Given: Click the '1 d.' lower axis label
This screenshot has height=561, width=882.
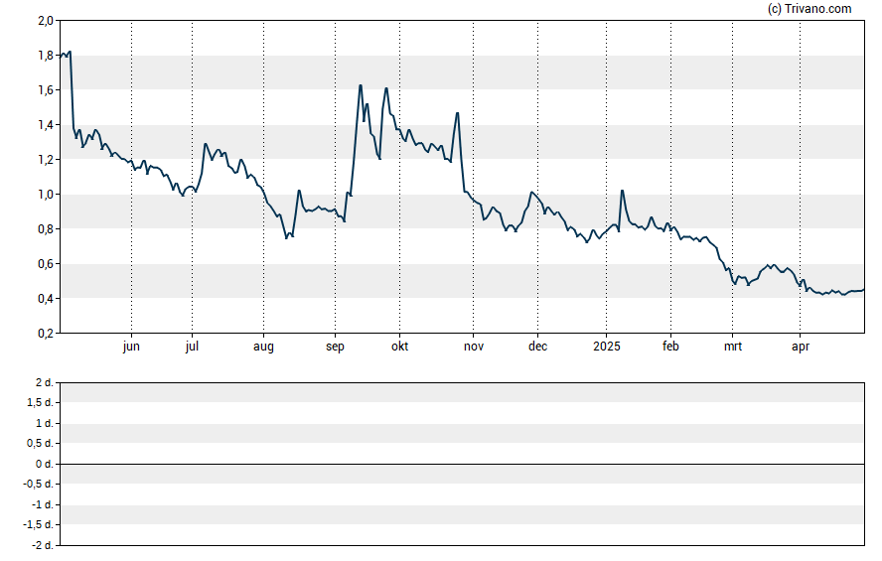Looking at the screenshot, I should (44, 423).
